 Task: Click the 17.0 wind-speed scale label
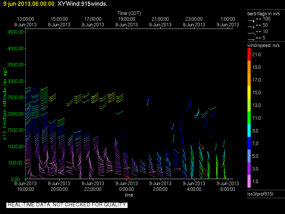[256, 80]
